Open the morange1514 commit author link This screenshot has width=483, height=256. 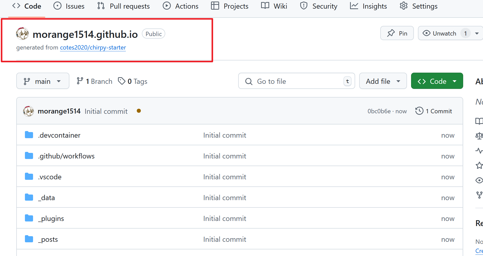(59, 111)
